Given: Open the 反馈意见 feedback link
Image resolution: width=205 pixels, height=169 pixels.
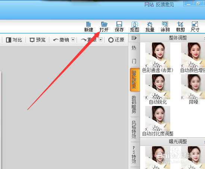Looking at the screenshot, I should [x=165, y=4].
